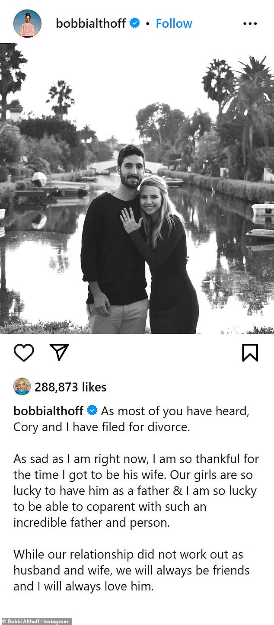Screen dimensions: 274x625
Task: Click the caption line about filing for divorce
Action: (102, 427)
